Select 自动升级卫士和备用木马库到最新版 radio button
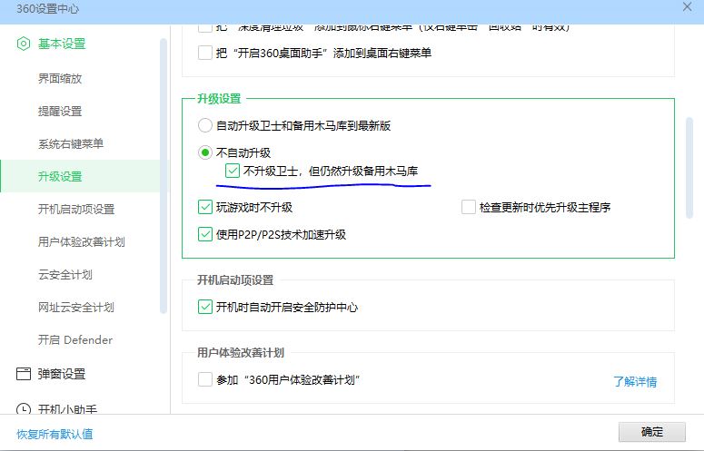 pos(204,125)
